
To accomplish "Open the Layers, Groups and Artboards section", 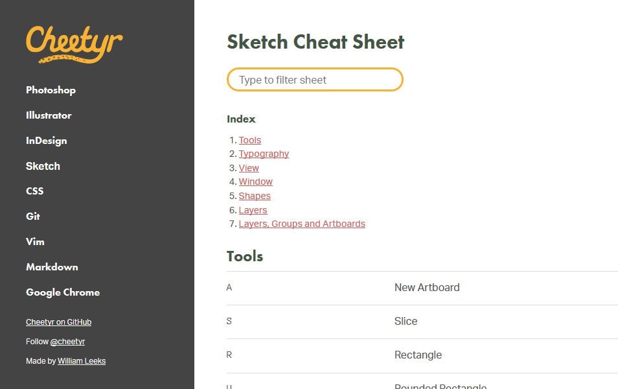I will [x=302, y=224].
